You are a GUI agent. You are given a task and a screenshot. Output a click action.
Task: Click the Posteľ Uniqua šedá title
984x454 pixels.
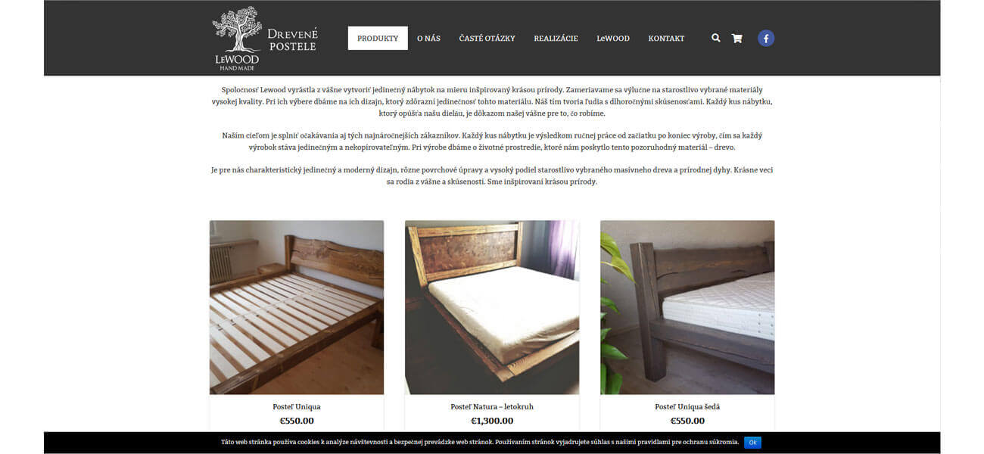[x=687, y=406]
